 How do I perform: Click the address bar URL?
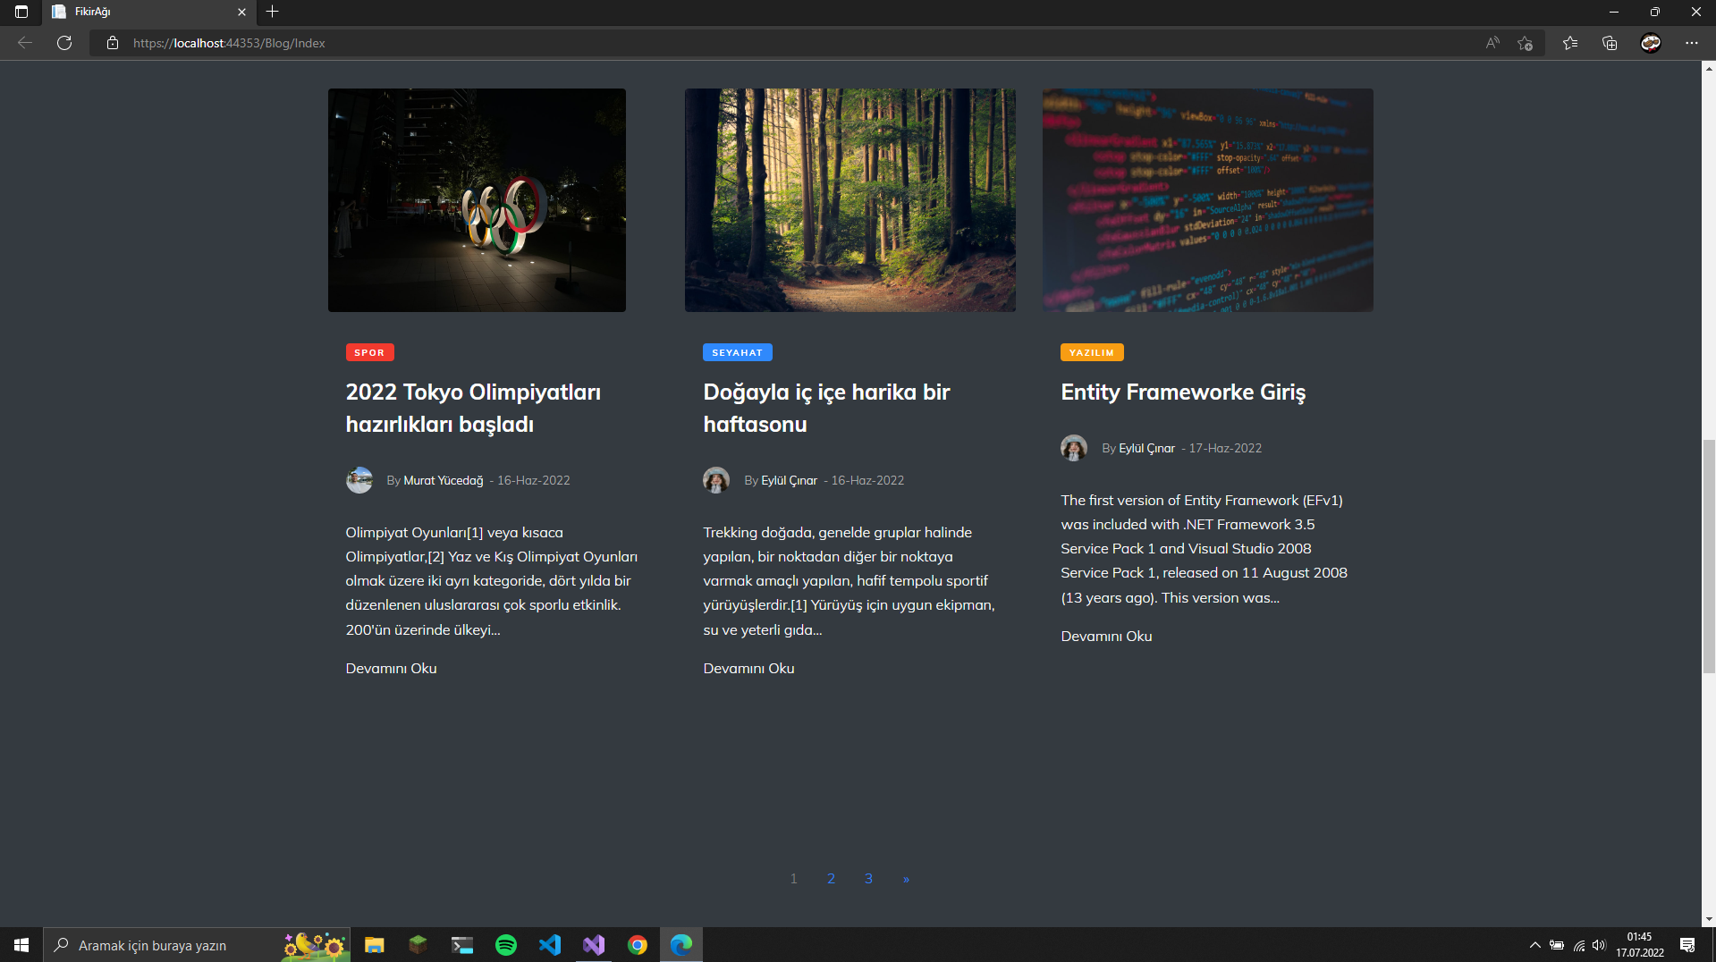[229, 43]
